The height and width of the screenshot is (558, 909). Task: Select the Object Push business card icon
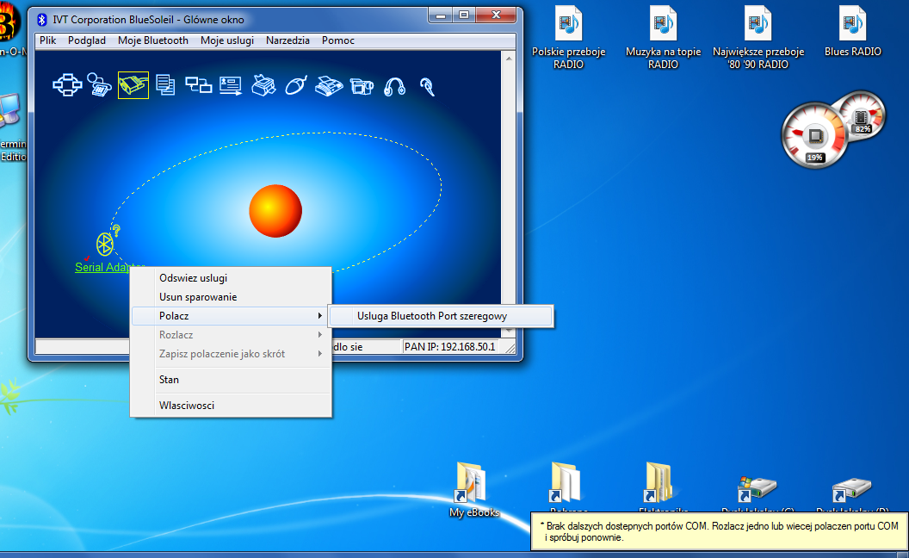[x=230, y=86]
